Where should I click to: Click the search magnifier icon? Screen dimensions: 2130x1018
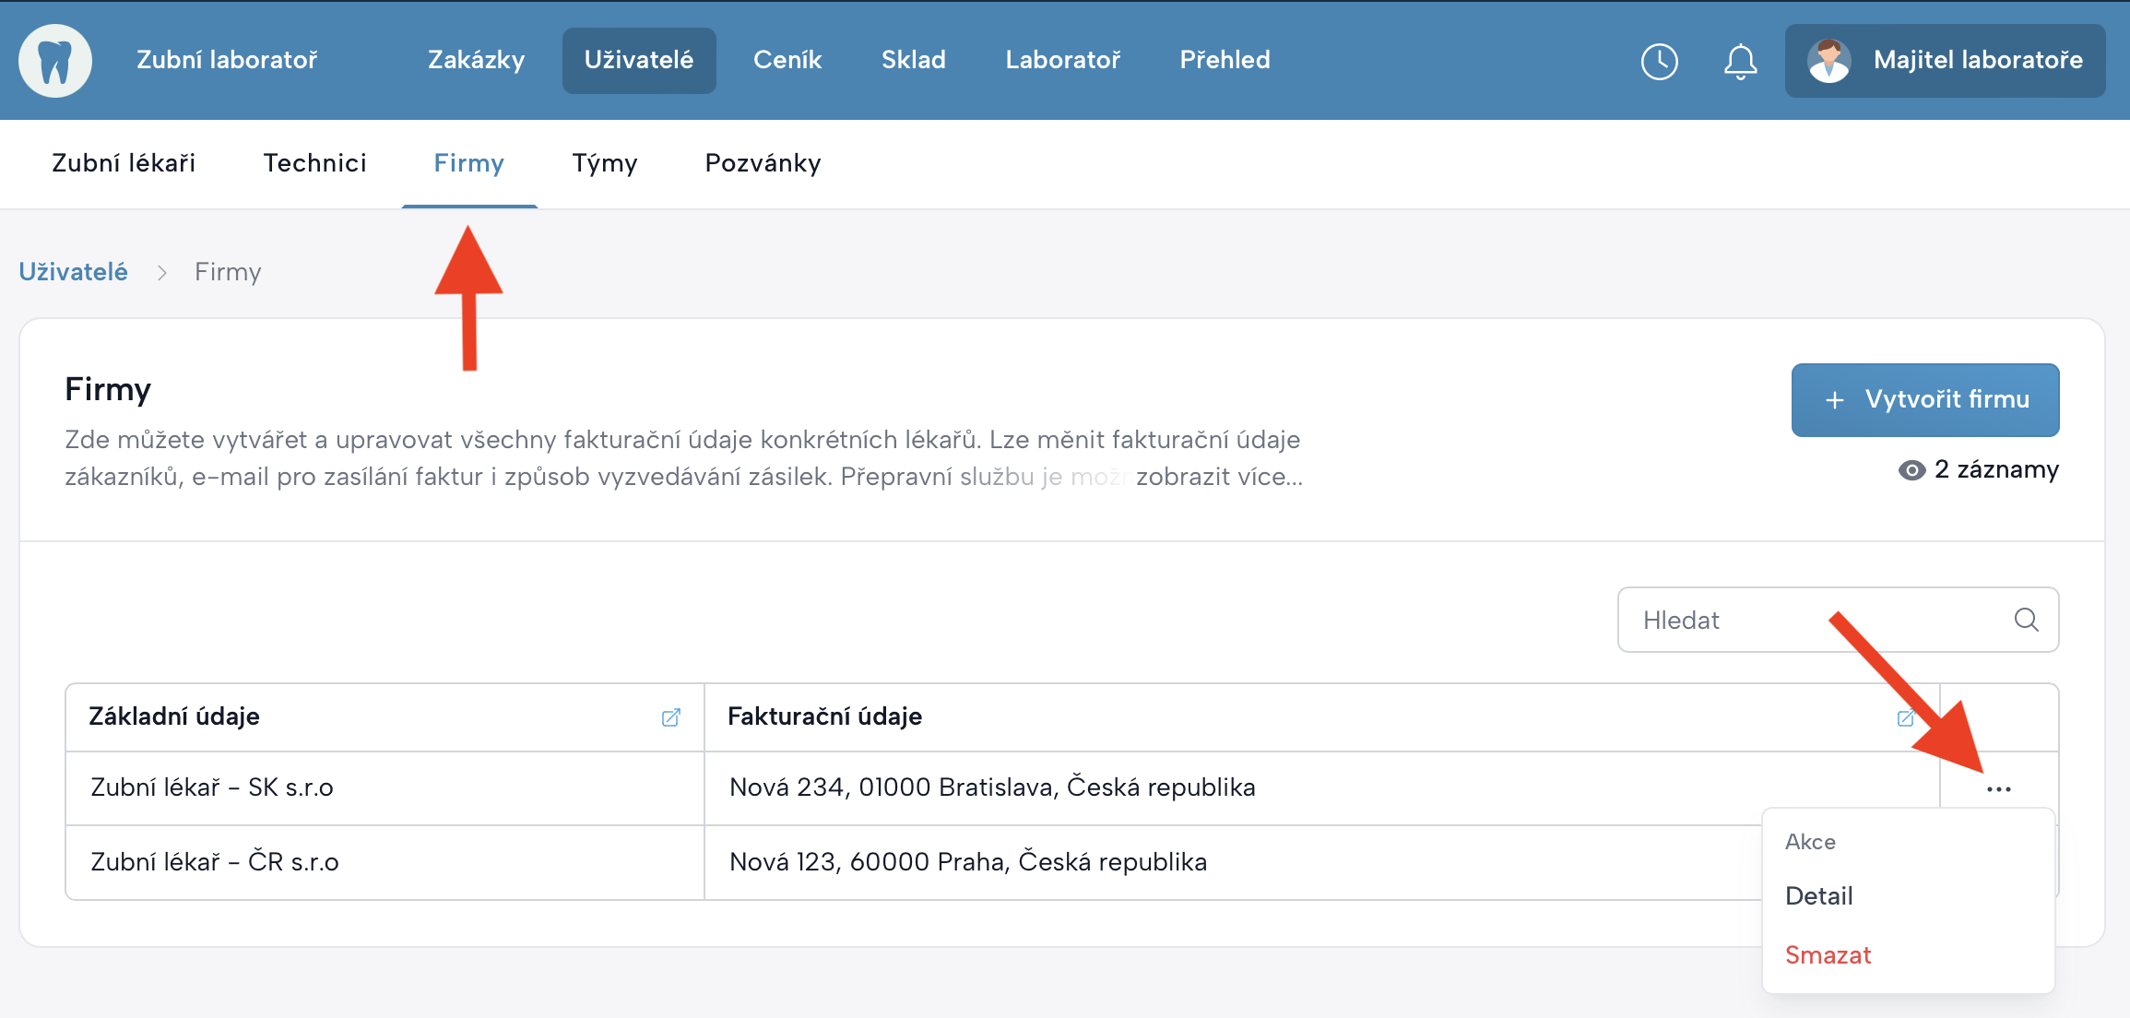(2026, 620)
